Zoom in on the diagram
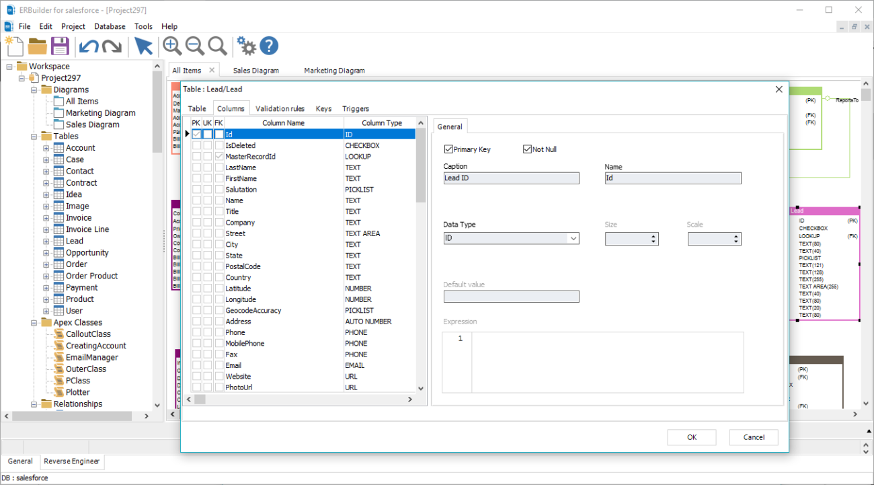Viewport: 874px width, 485px height. click(x=172, y=46)
